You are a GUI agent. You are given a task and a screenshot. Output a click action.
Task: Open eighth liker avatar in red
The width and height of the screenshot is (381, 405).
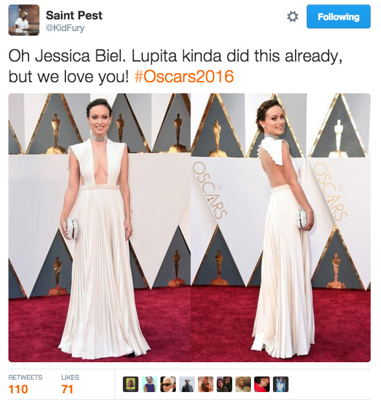[262, 384]
